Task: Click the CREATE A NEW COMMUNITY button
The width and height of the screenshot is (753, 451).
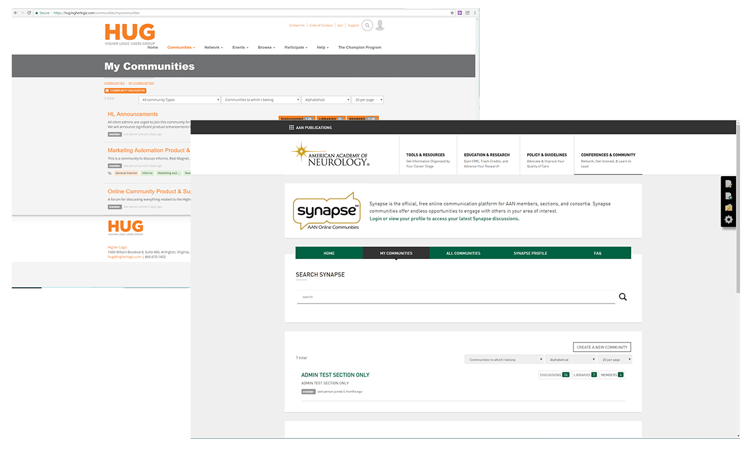Action: [602, 347]
